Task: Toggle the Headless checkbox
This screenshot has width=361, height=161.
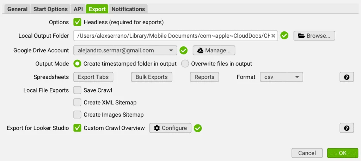Action: pyautogui.click(x=77, y=22)
